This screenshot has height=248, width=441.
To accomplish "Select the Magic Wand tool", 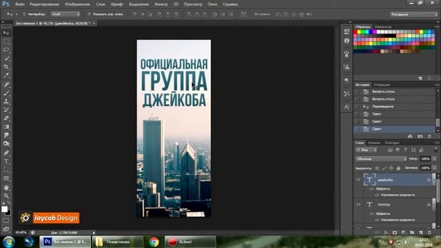I will click(x=6, y=59).
